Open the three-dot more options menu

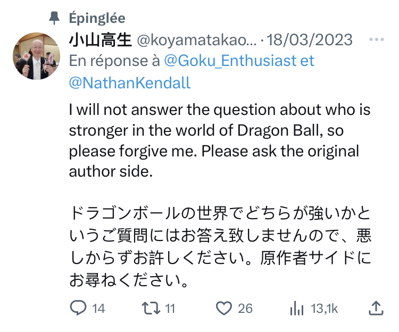[376, 39]
